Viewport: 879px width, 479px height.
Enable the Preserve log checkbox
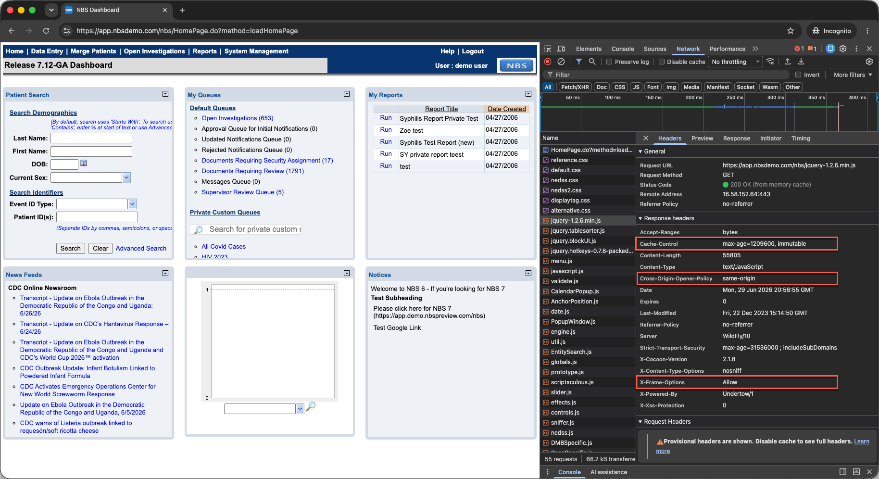point(609,62)
